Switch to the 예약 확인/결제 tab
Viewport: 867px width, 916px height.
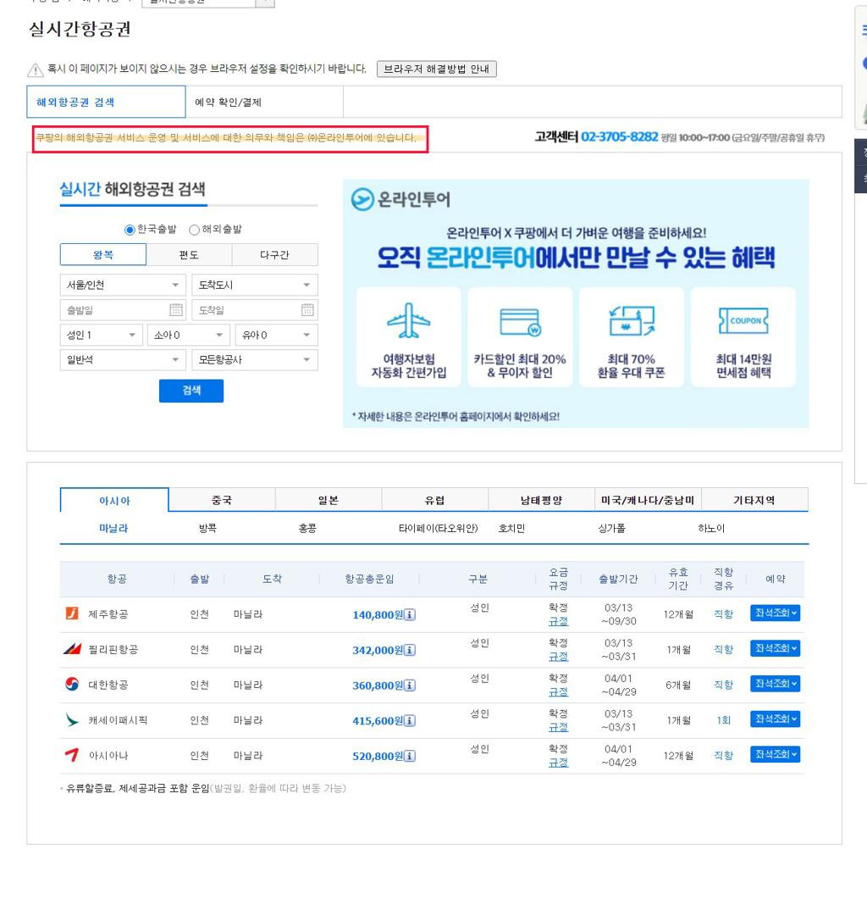pos(264,103)
